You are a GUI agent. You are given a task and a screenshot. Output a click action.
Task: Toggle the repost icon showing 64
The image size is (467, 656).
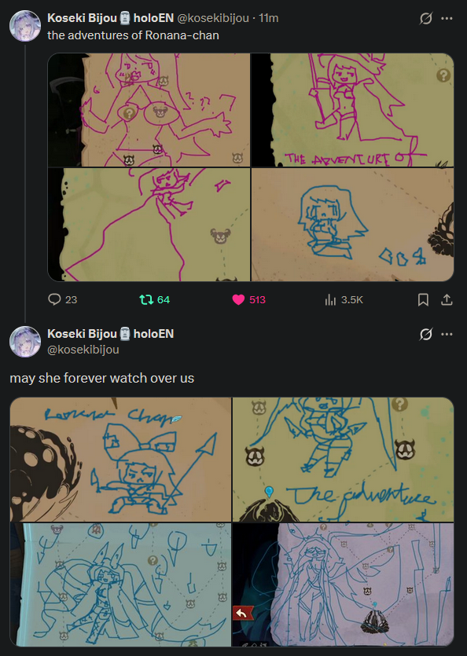(x=145, y=299)
